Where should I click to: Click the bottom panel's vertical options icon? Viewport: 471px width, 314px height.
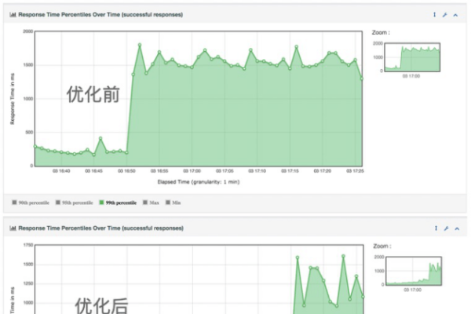tap(435, 228)
